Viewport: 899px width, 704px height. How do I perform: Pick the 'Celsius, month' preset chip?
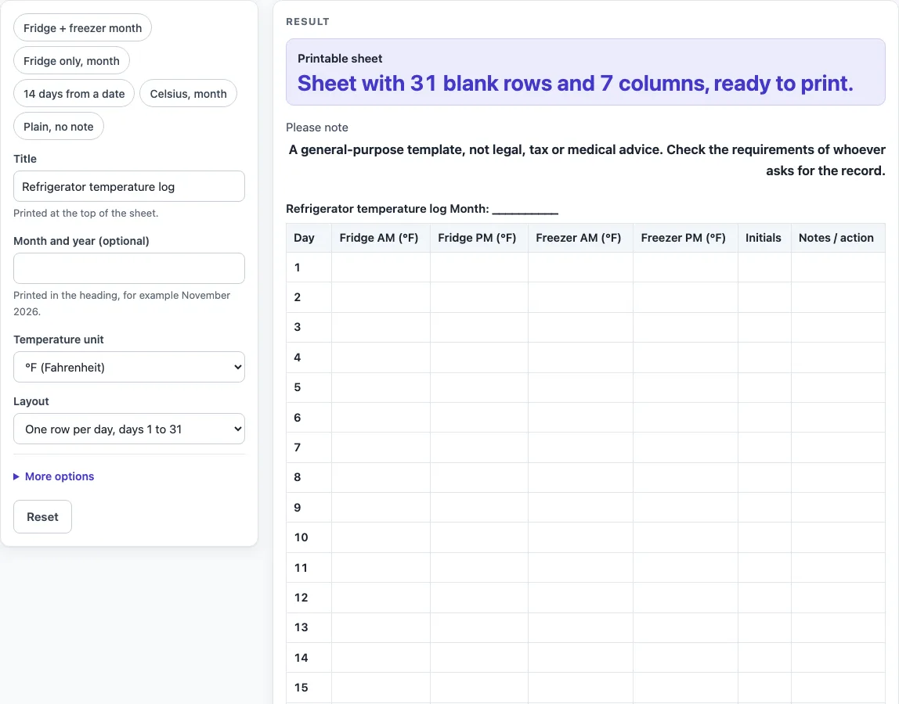click(x=188, y=93)
